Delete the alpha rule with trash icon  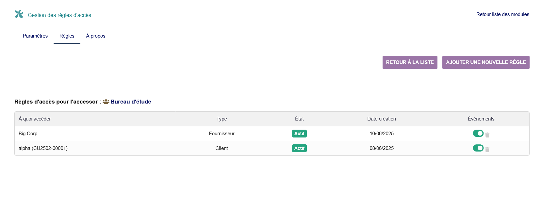(x=487, y=150)
